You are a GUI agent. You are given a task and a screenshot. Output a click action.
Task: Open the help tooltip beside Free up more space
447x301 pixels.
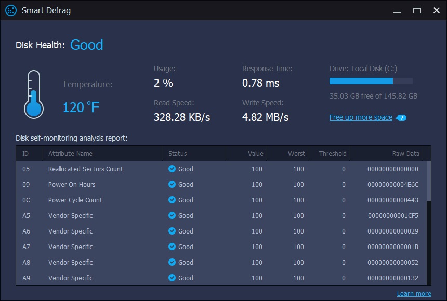click(x=401, y=118)
